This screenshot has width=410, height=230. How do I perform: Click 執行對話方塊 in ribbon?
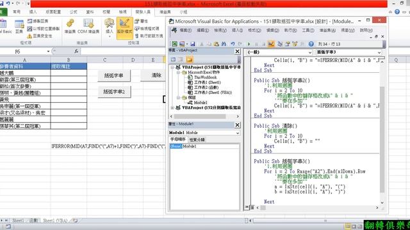[x=149, y=36]
